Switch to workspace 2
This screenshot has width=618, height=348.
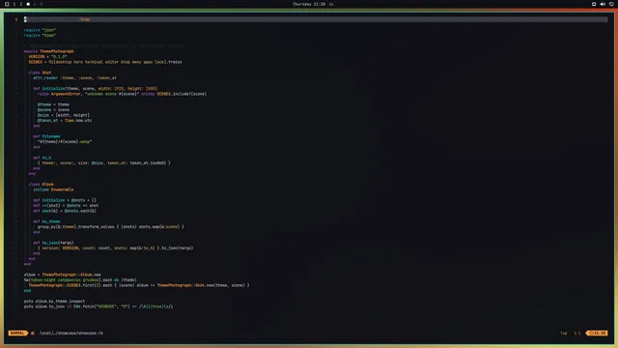pos(21,4)
